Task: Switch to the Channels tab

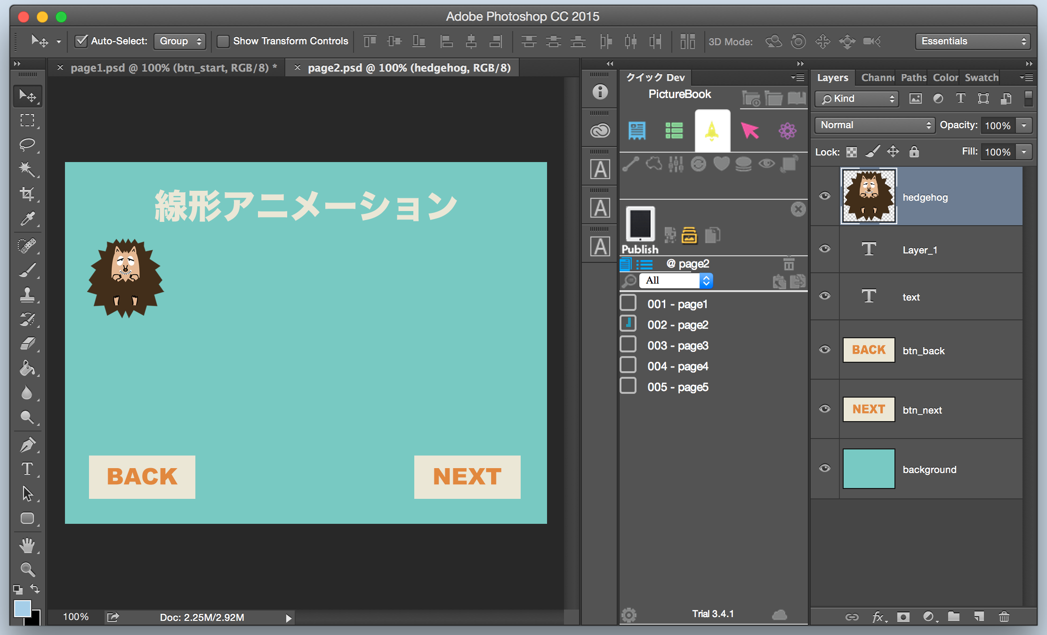Action: pyautogui.click(x=878, y=78)
